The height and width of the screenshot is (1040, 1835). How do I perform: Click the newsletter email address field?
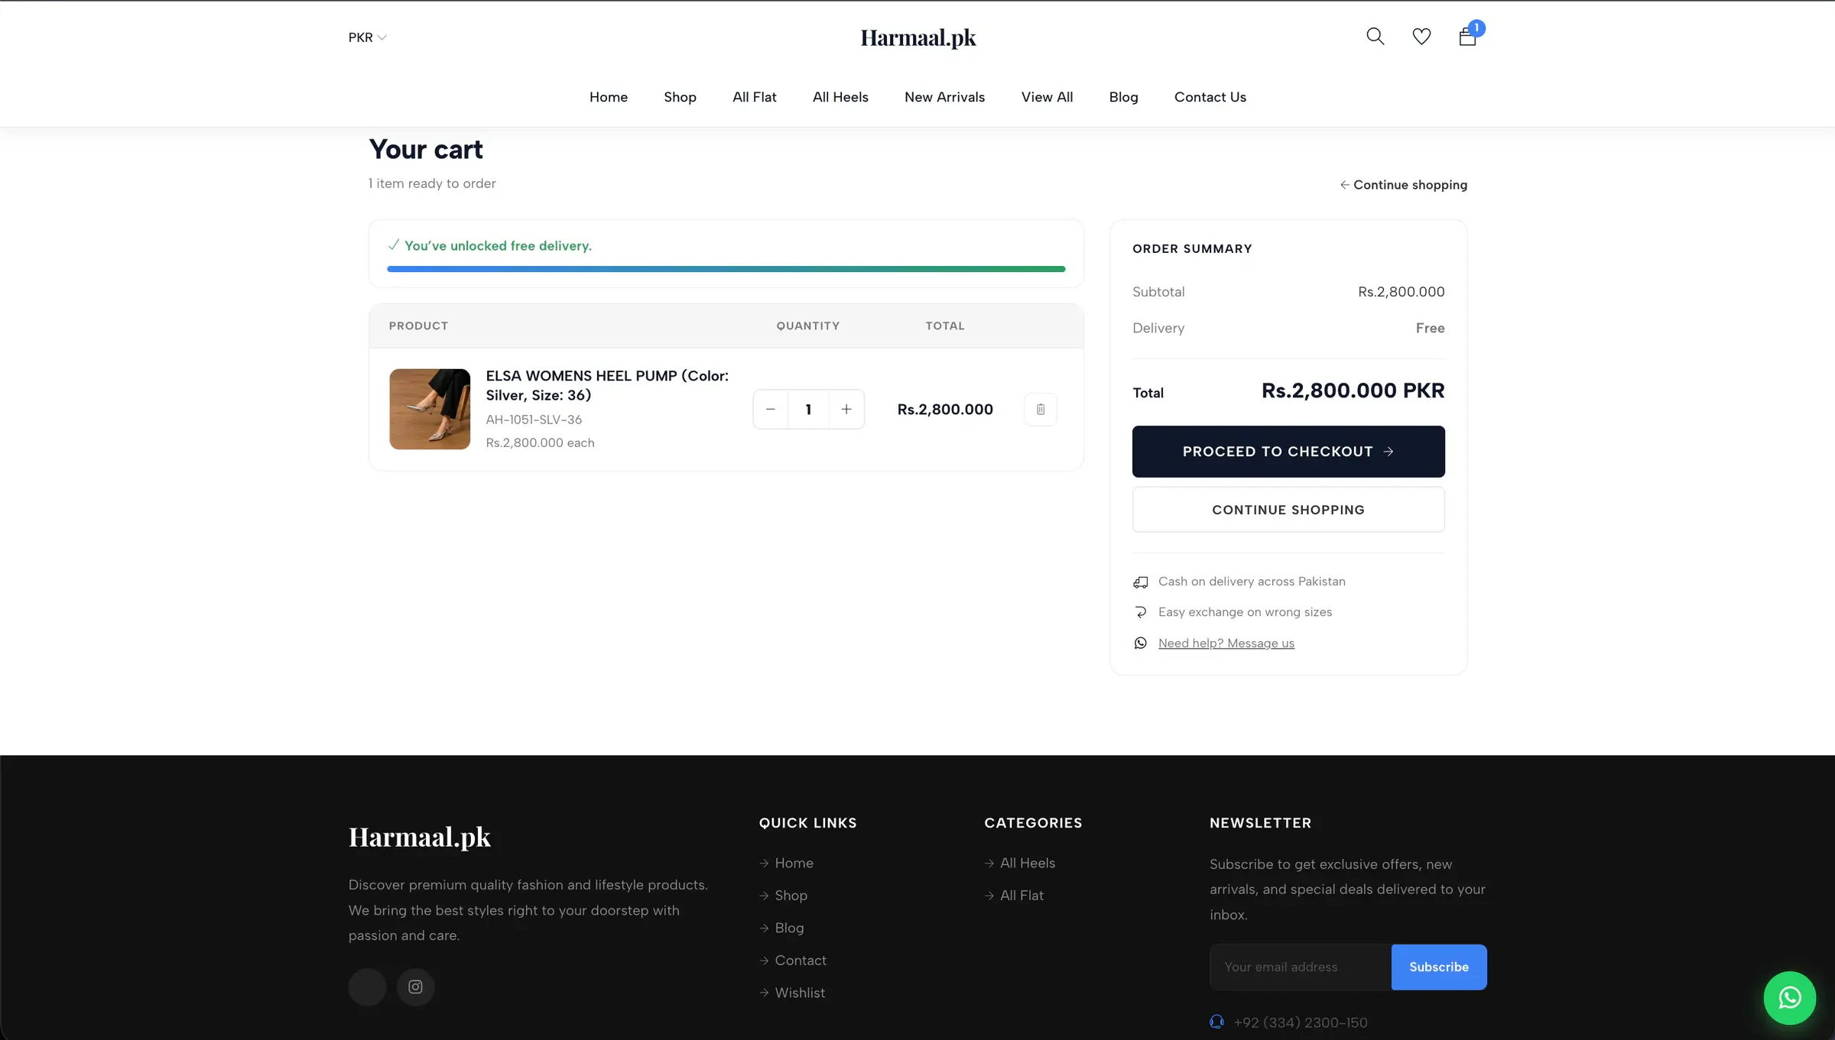[1301, 967]
